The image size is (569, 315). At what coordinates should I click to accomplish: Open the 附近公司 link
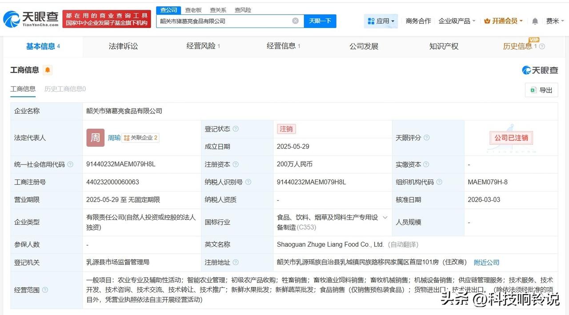click(486, 263)
